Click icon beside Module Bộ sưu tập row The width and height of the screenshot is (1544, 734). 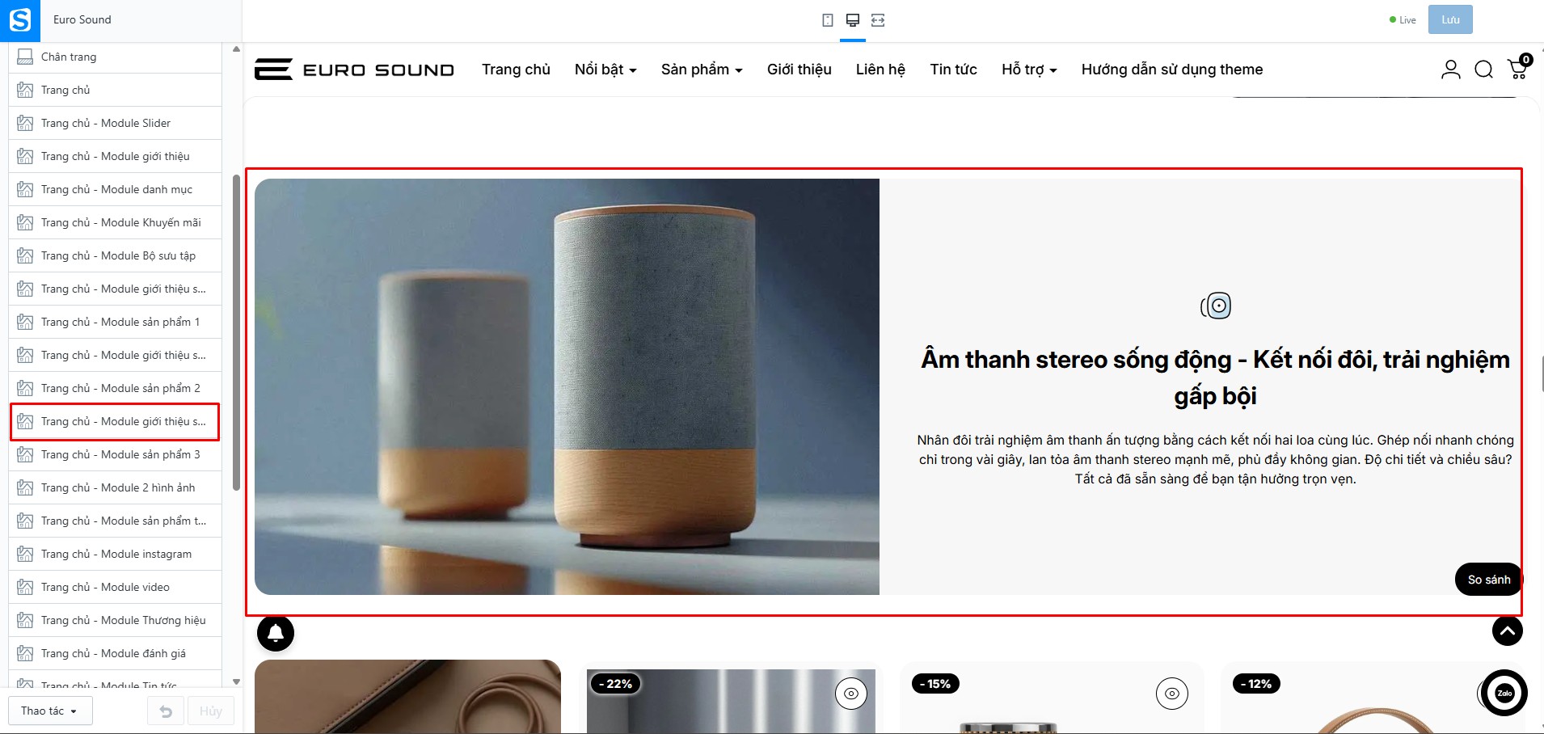25,255
